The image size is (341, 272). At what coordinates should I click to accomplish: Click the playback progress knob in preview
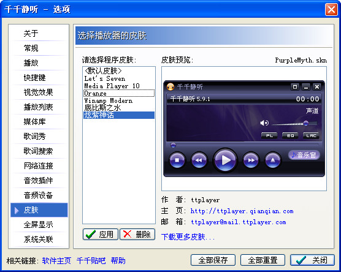(x=173, y=145)
